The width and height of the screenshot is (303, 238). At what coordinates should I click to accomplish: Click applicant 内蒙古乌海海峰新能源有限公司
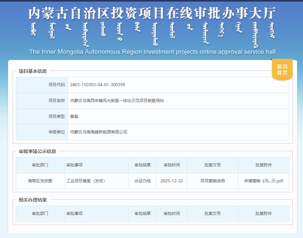99,132
